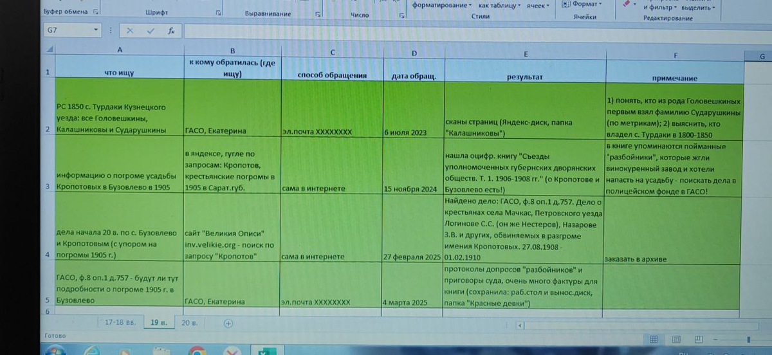This screenshot has width=772, height=355.
Task: Select header cell 'к кому обратилась (где ищу)'
Action: (232, 69)
